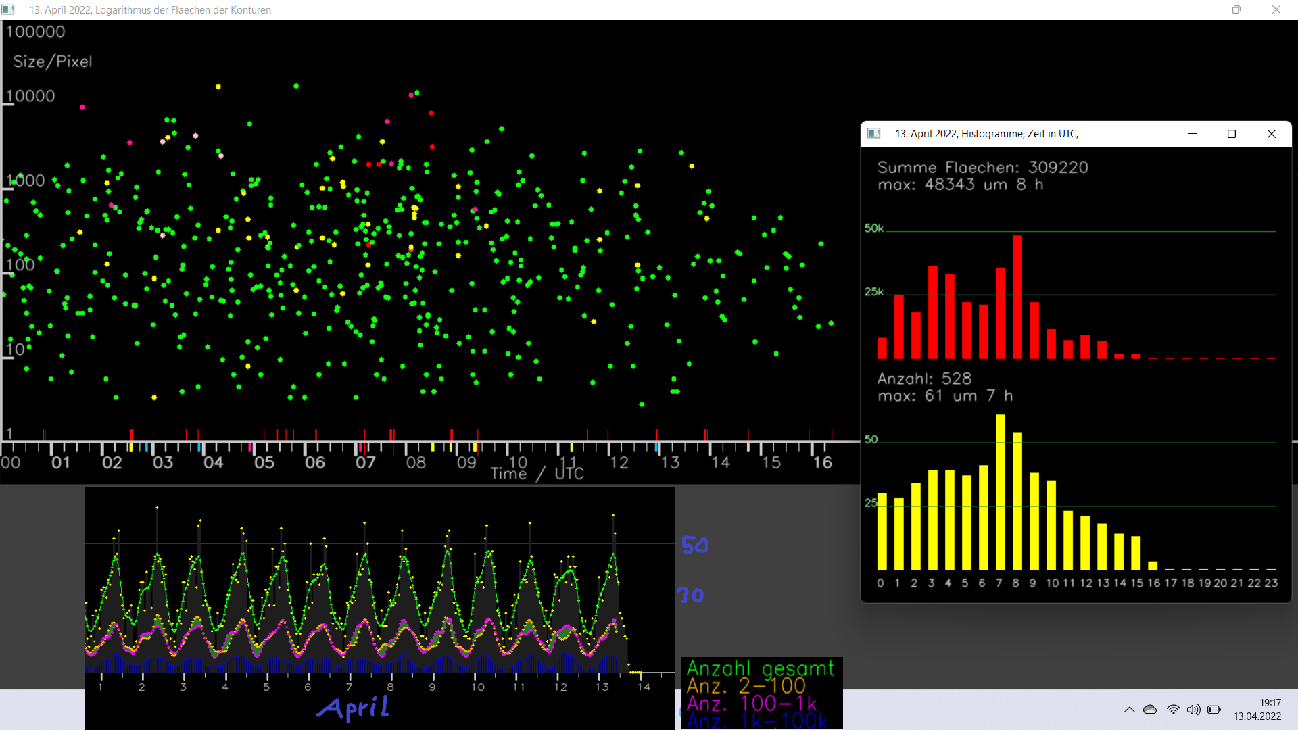Click the '16' hour tick on scatter plot
The width and height of the screenshot is (1298, 730).
pyautogui.click(x=822, y=462)
